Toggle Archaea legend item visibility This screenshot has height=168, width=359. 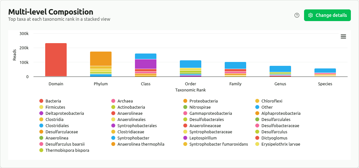(125, 101)
